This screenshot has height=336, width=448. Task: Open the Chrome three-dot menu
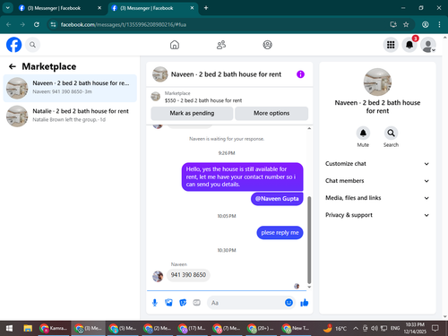439,24
